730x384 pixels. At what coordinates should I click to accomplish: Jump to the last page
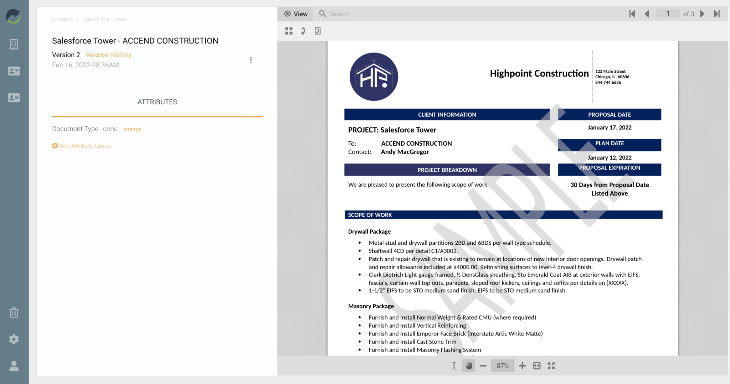717,14
